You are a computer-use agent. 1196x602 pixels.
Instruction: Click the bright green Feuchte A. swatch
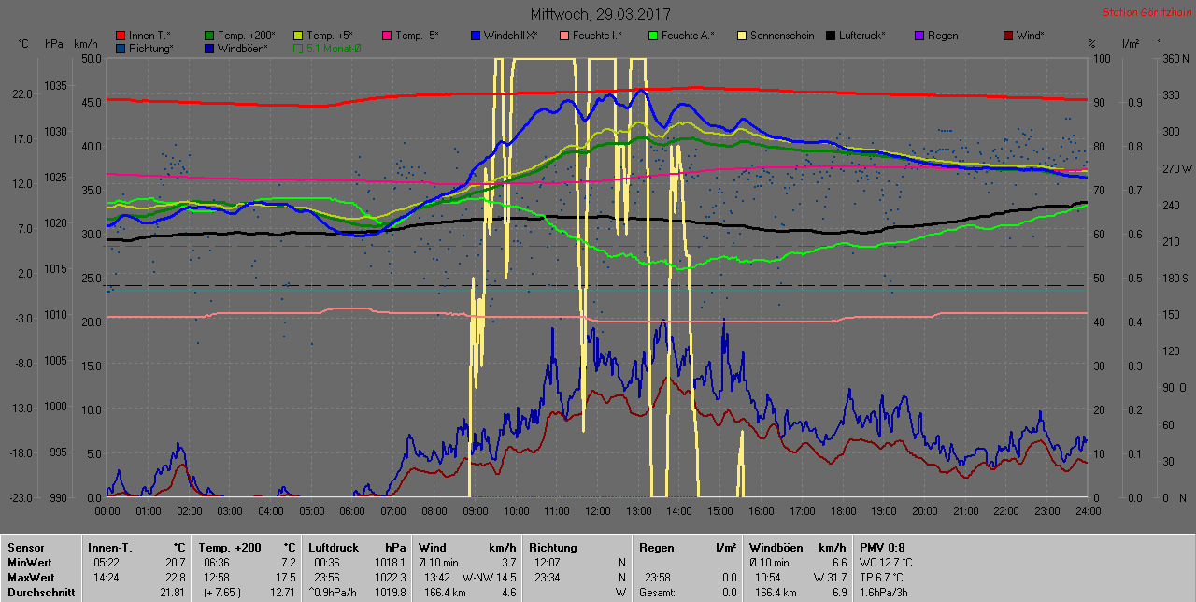[x=653, y=36]
